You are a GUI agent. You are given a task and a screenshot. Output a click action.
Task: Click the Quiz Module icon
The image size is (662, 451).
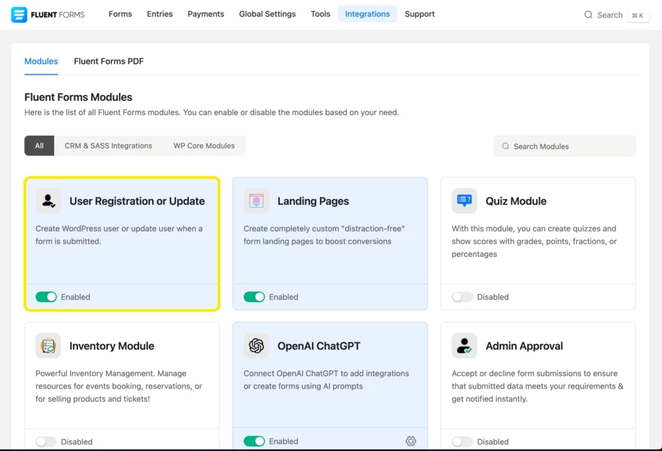tap(464, 201)
